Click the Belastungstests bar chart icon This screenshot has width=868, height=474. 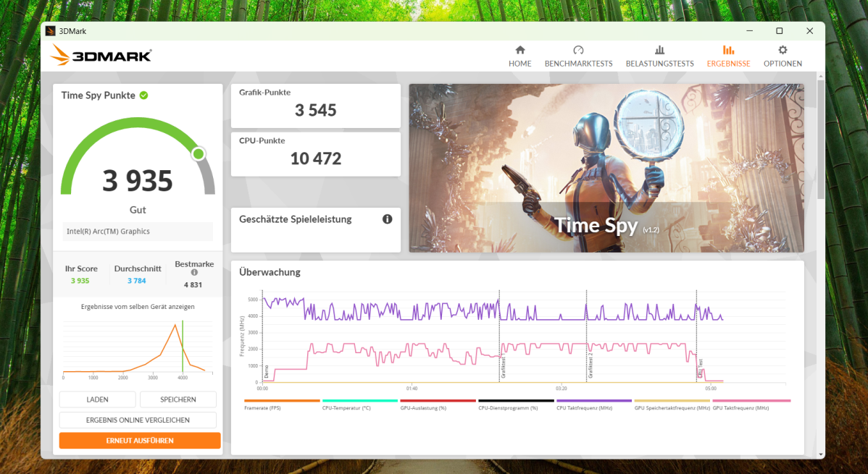coord(659,50)
